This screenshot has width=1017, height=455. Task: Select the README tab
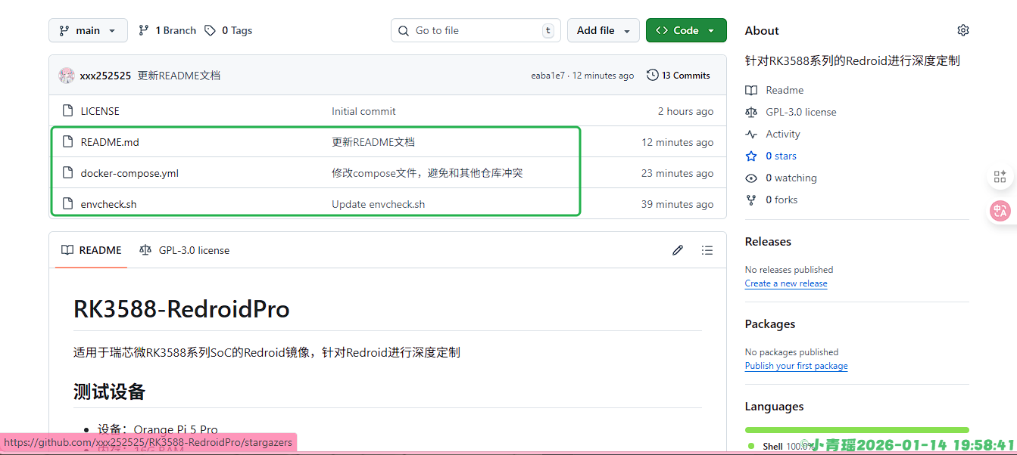[x=92, y=250]
